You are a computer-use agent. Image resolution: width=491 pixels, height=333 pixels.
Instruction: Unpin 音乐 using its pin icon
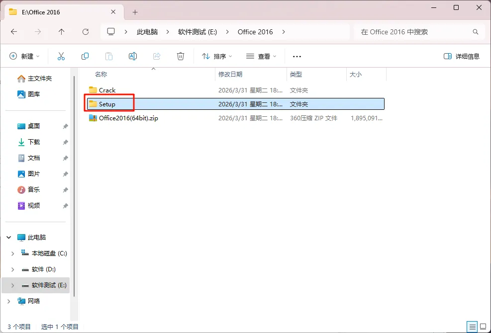click(65, 190)
